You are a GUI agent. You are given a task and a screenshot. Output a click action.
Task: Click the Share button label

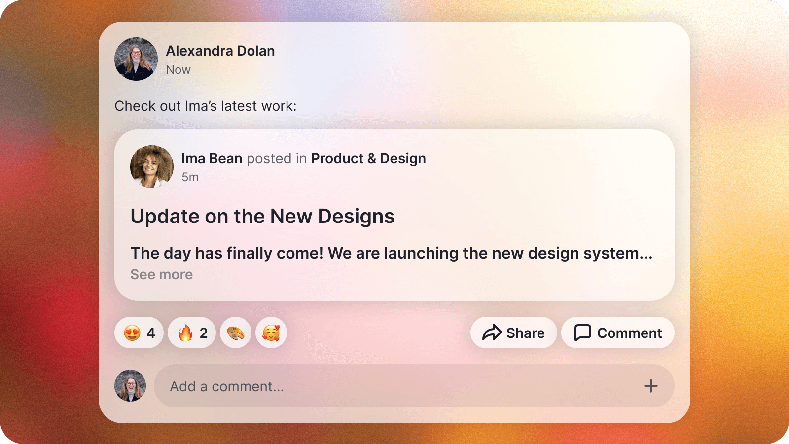(526, 333)
